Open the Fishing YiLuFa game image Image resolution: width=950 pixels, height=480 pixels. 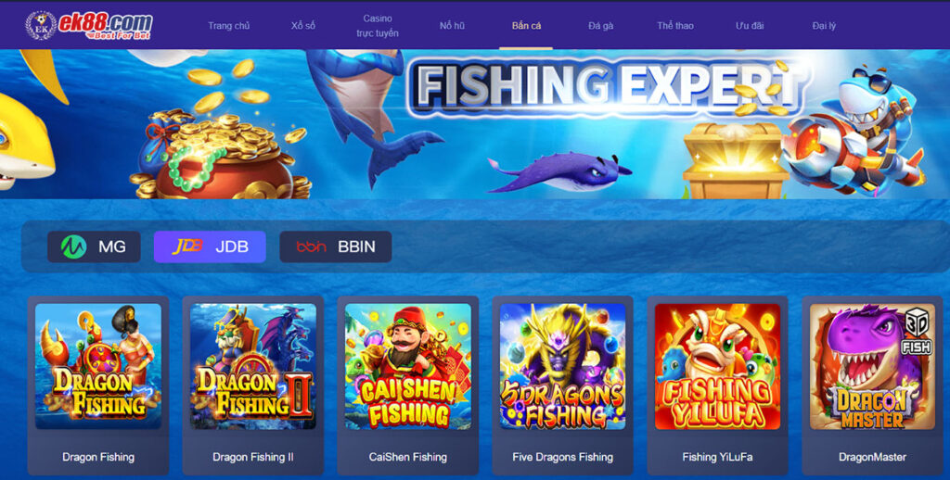(718, 366)
